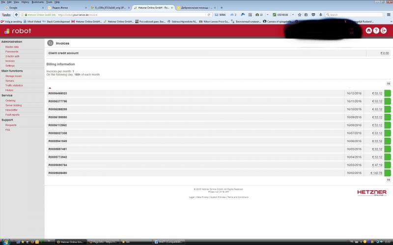This screenshot has height=245, width=393.
Task: Open the Tools menu
Action: pyautogui.click(x=49, y=2)
